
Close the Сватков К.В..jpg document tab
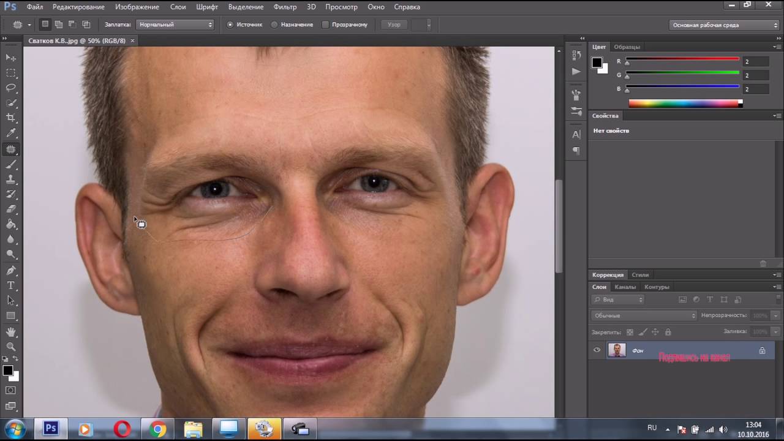pyautogui.click(x=132, y=40)
